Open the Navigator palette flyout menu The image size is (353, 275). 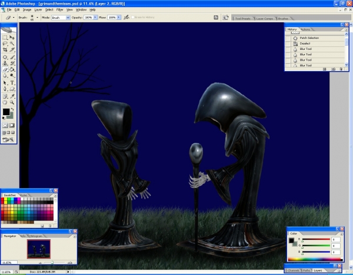(75, 236)
